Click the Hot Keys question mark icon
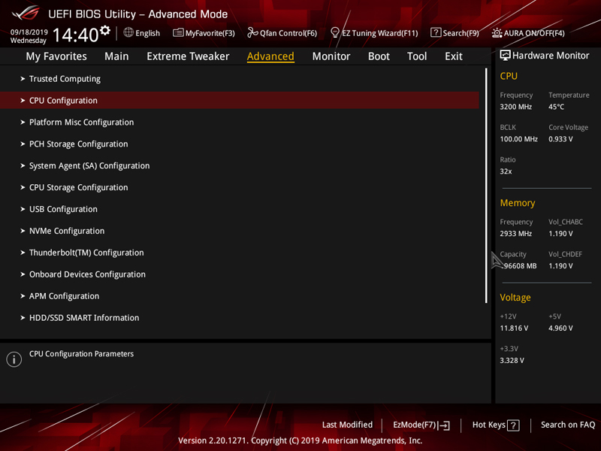The width and height of the screenshot is (601, 451). (x=513, y=425)
